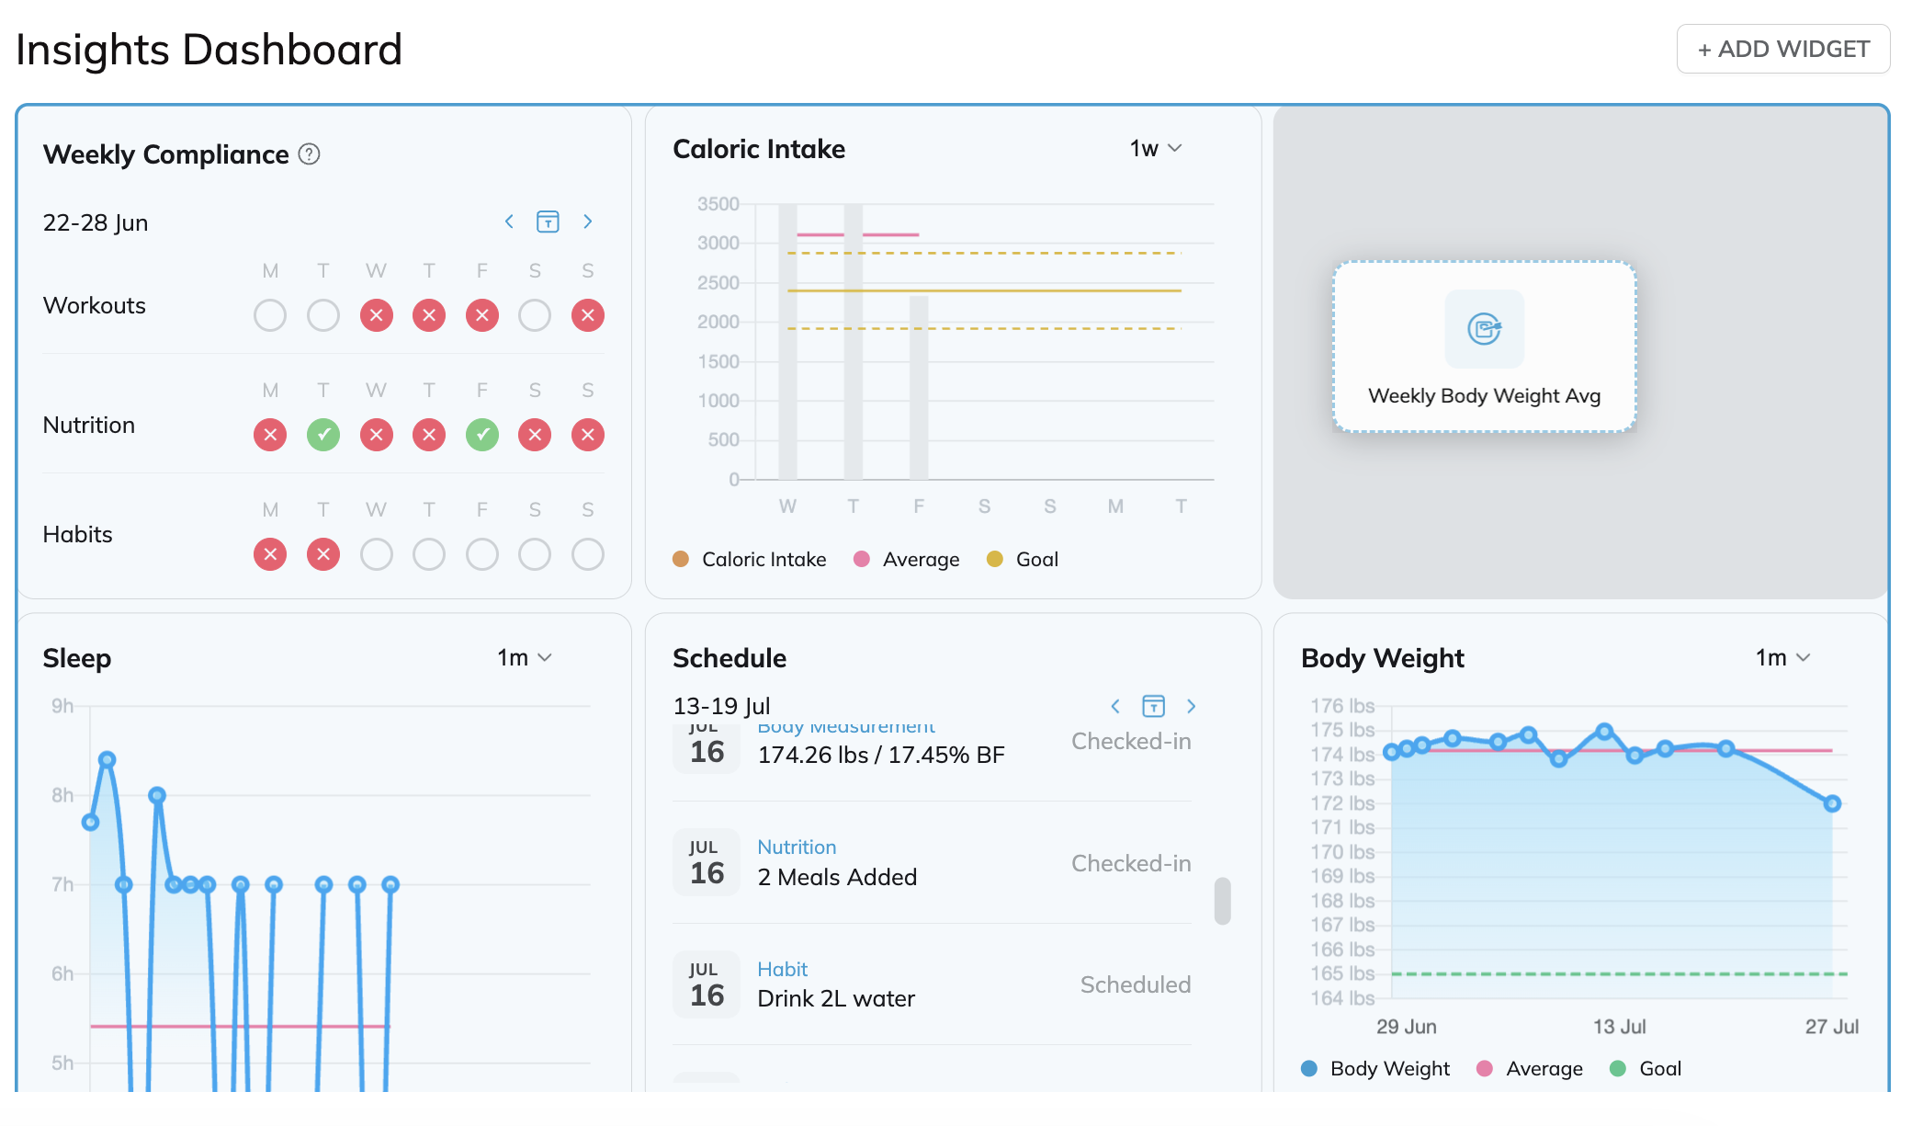
Task: Click the Weekly Compliance help icon
Action: [310, 154]
